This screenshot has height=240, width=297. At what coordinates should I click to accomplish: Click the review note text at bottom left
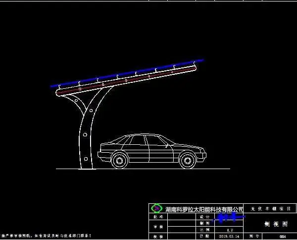click(46, 236)
